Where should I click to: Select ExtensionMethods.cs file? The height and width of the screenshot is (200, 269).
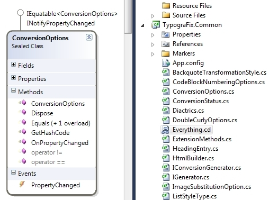pyautogui.click(x=202, y=139)
